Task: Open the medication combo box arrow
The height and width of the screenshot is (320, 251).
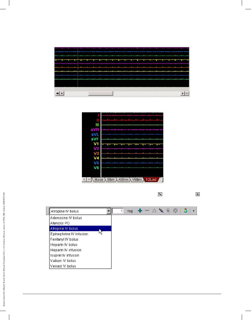Action: tap(108, 211)
